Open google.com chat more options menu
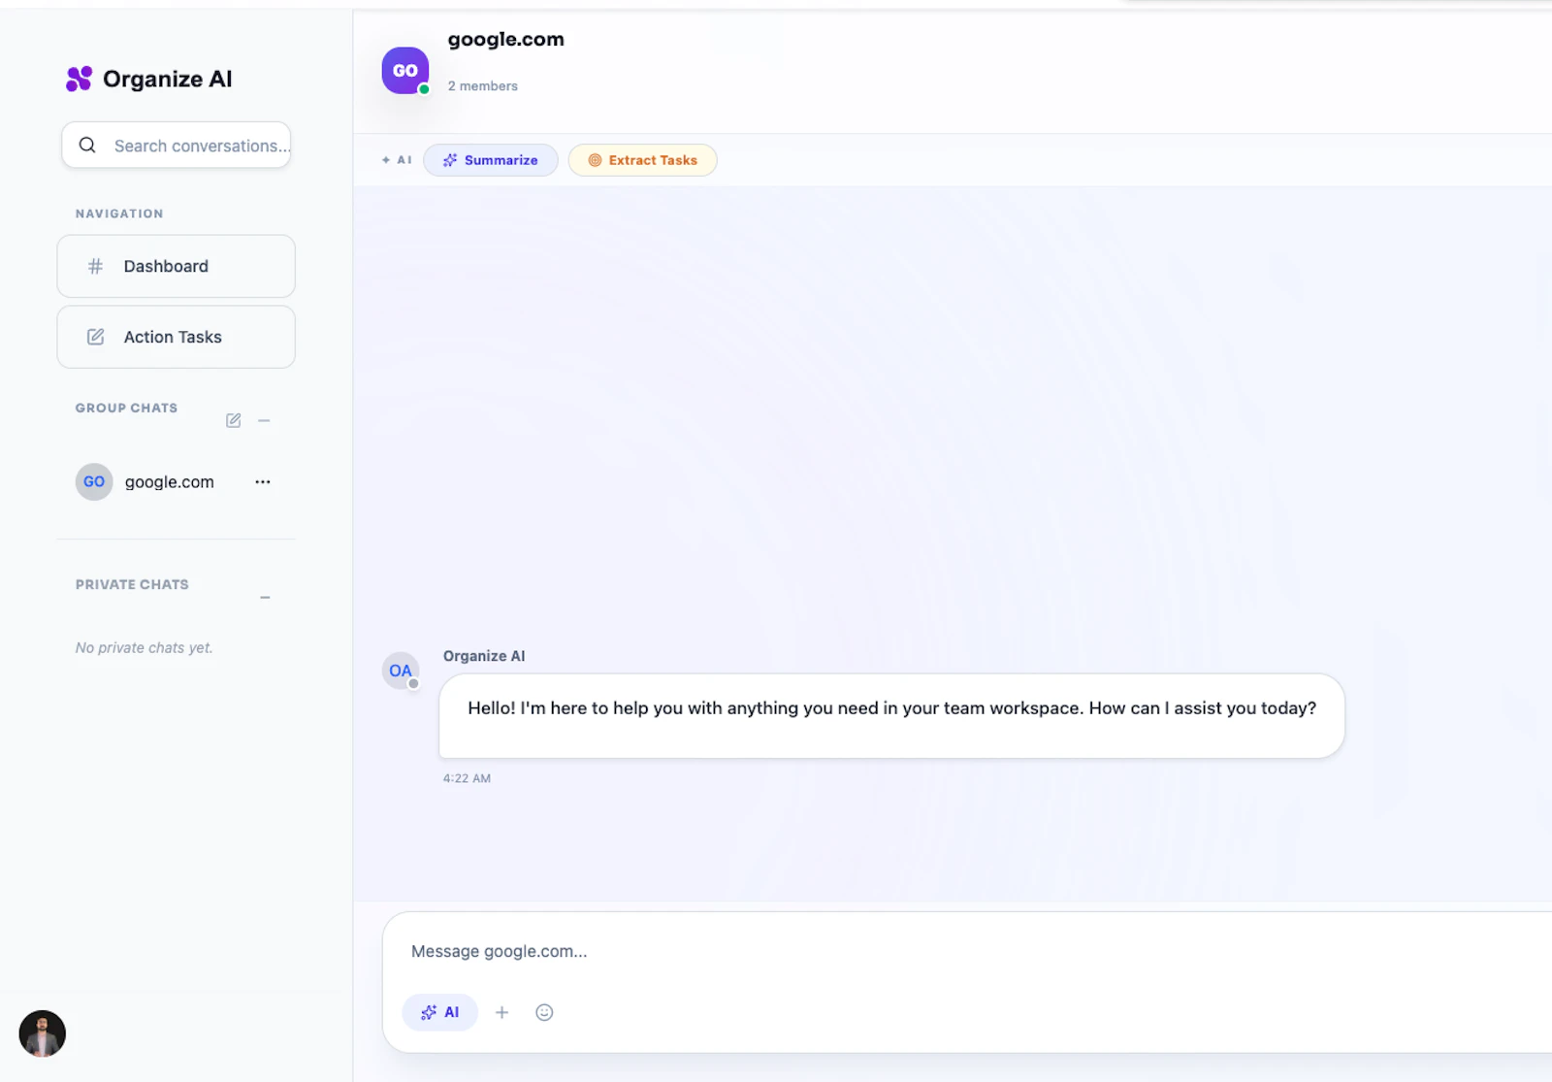This screenshot has height=1082, width=1552. pos(263,481)
